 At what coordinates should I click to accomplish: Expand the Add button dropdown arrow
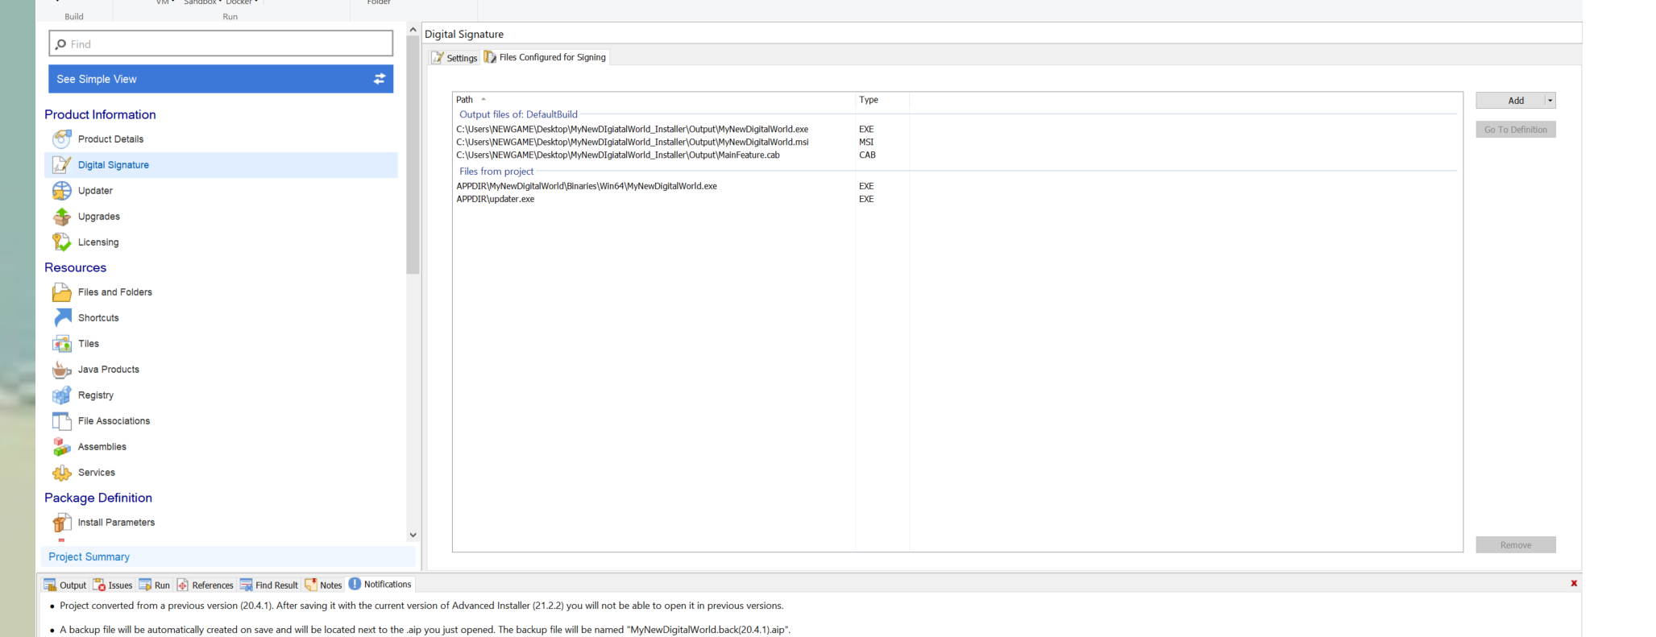pos(1550,101)
